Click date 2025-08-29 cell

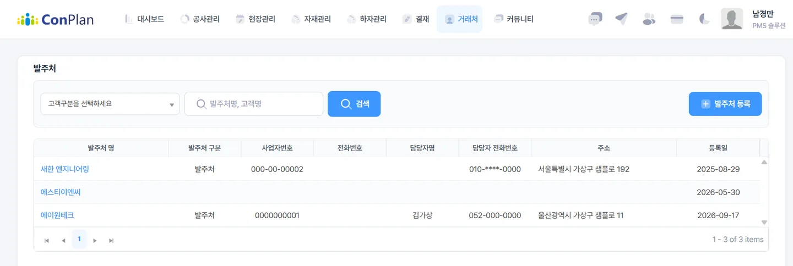718,169
